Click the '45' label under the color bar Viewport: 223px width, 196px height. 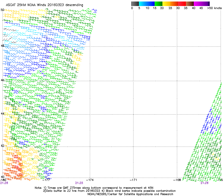pos(201,8)
